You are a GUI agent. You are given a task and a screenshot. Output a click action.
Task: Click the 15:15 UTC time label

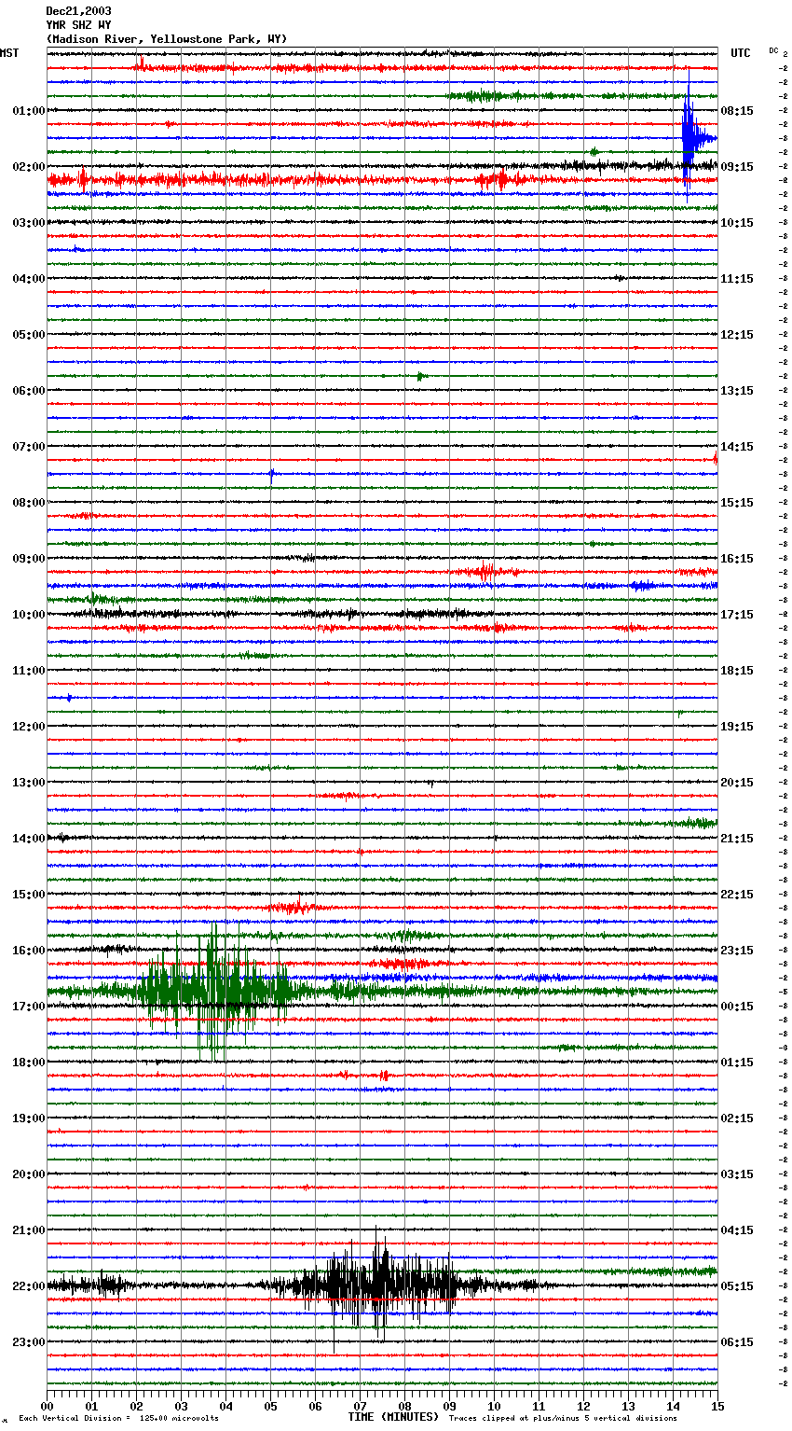coord(737,503)
